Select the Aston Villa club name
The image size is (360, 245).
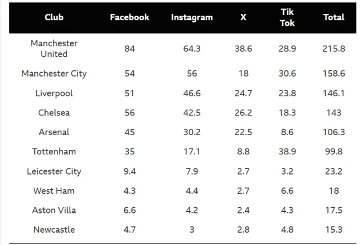(x=54, y=210)
